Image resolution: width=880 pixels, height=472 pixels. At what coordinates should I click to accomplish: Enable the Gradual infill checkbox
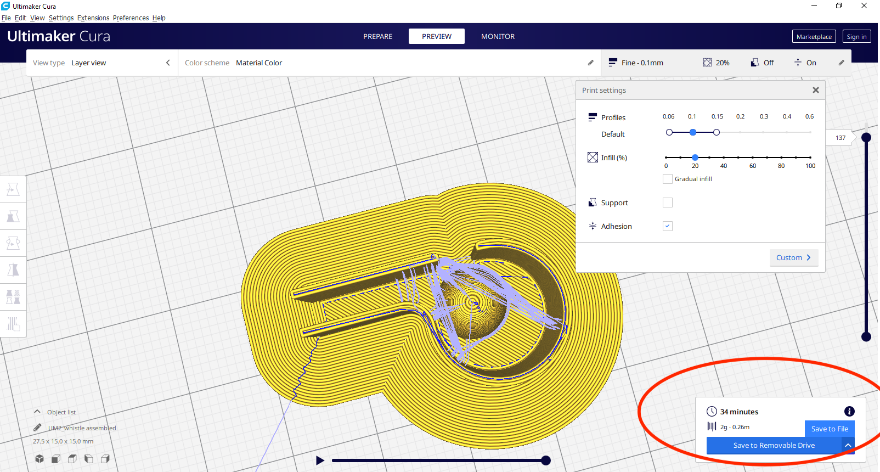click(668, 179)
